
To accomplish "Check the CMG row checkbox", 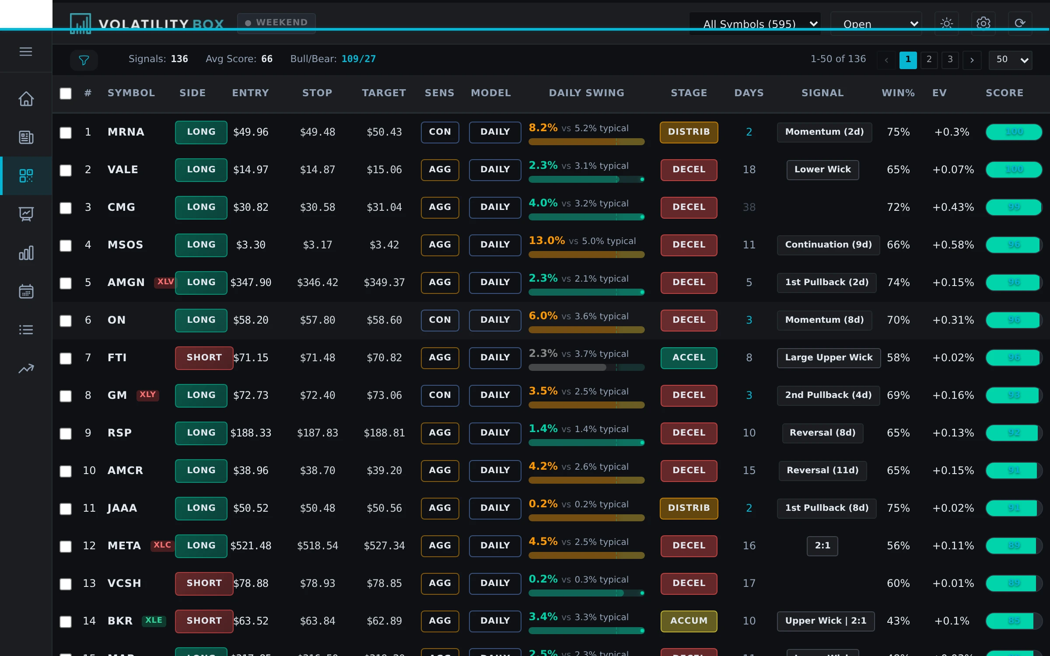I will (x=66, y=208).
